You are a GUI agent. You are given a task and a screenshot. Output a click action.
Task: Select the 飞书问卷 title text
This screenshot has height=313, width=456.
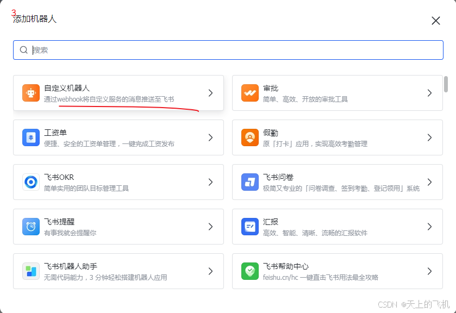[278, 177]
